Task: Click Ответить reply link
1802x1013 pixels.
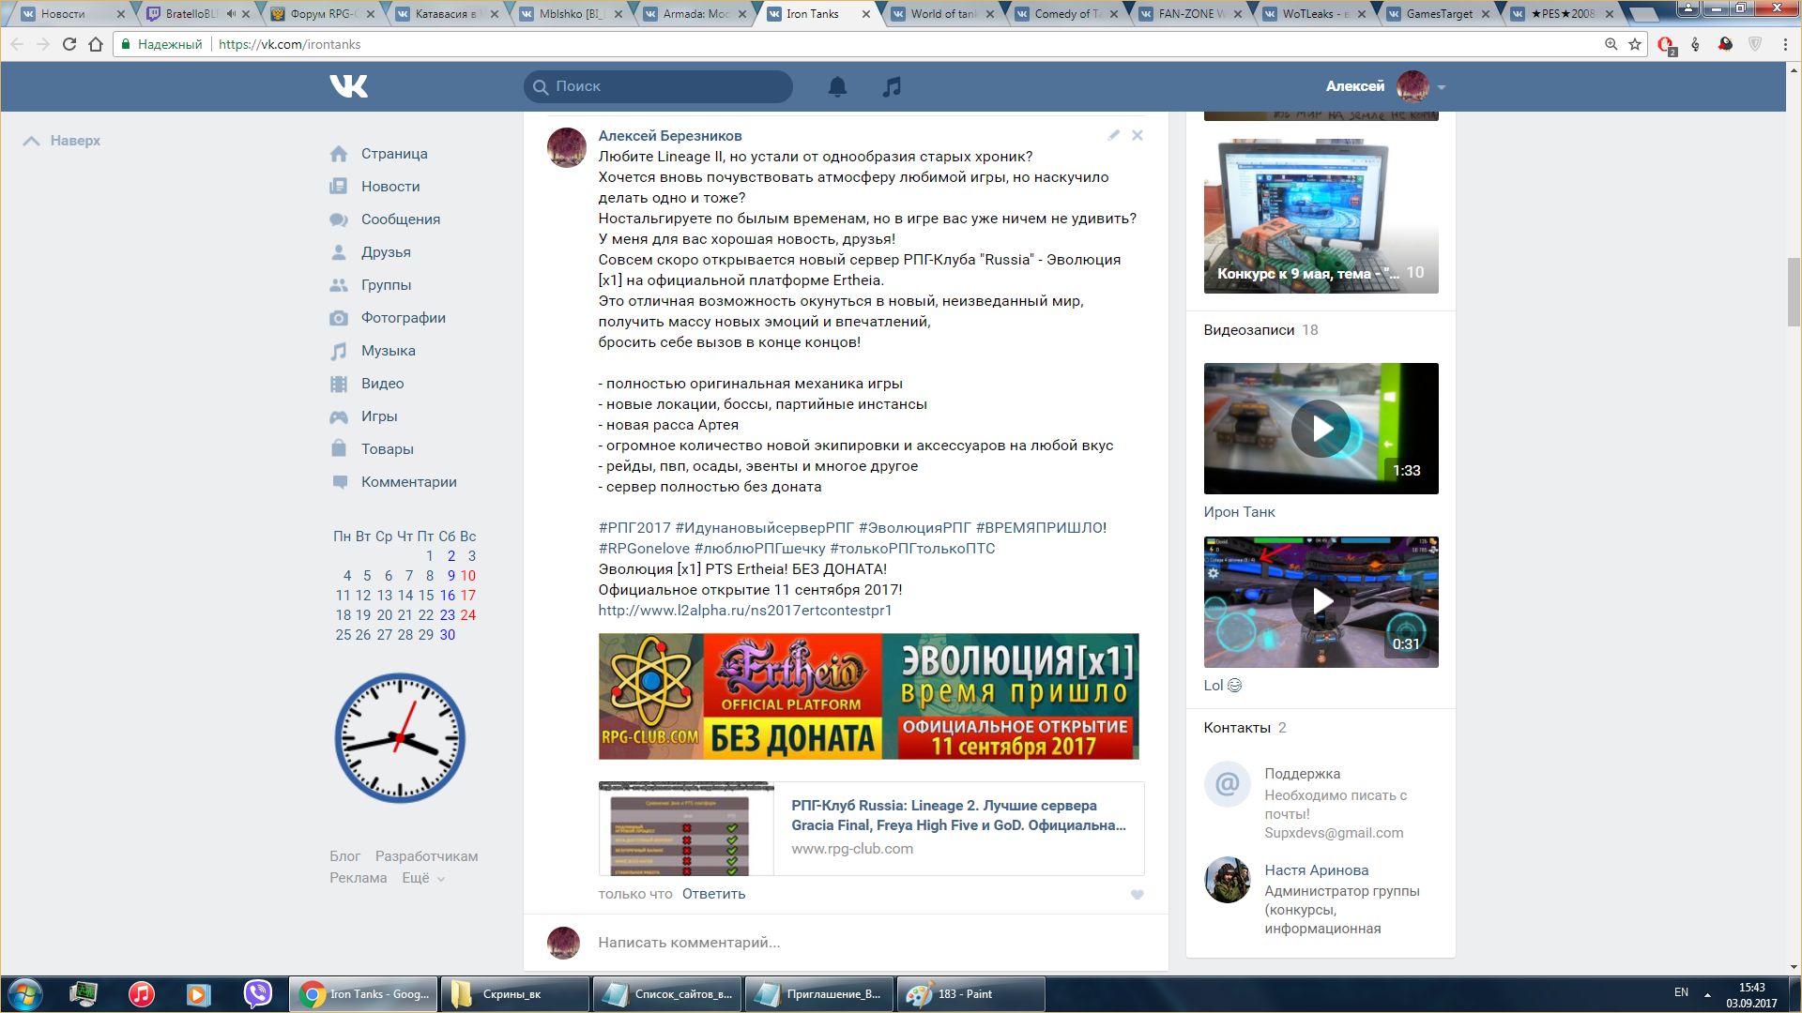Action: click(713, 894)
